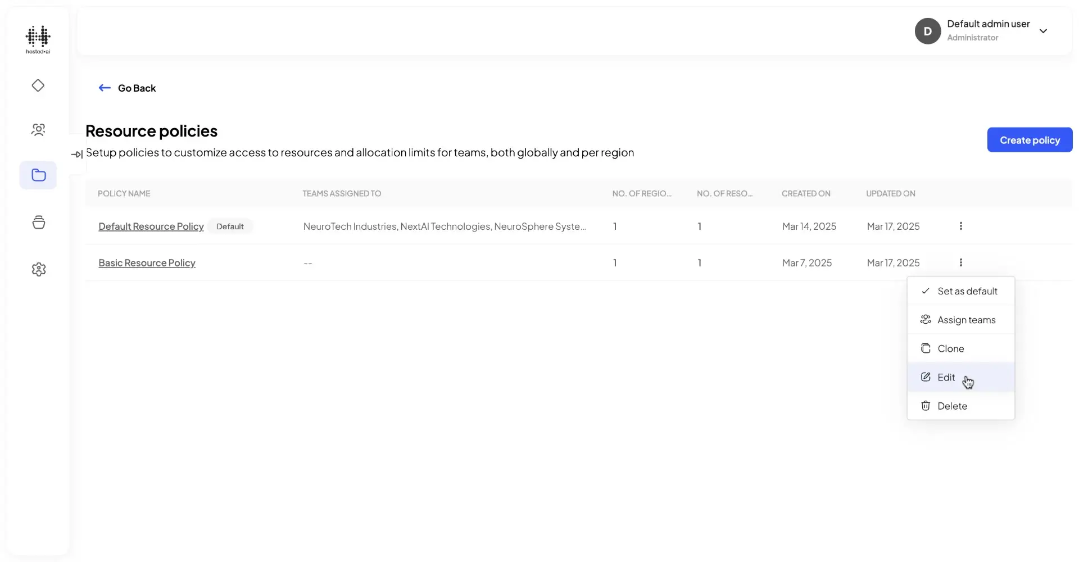Choose Clone in the policy context menu

point(950,348)
